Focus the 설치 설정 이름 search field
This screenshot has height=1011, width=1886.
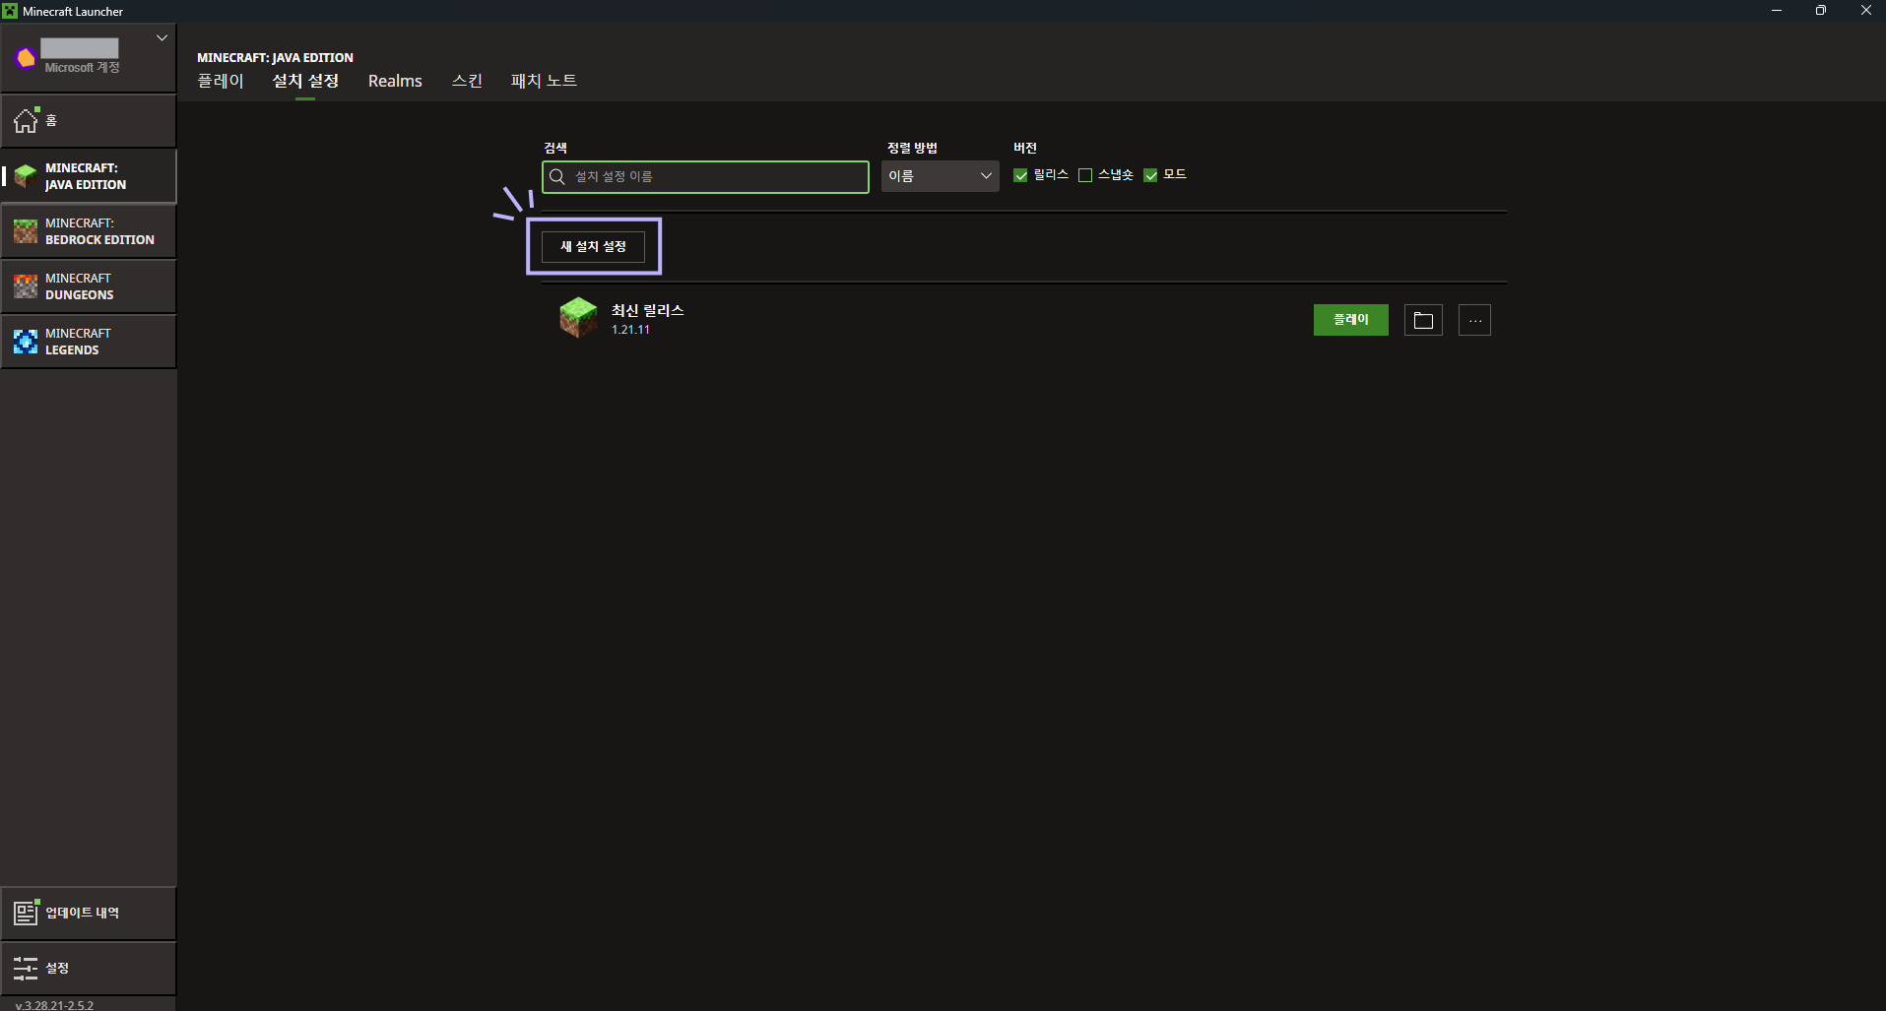coord(705,176)
